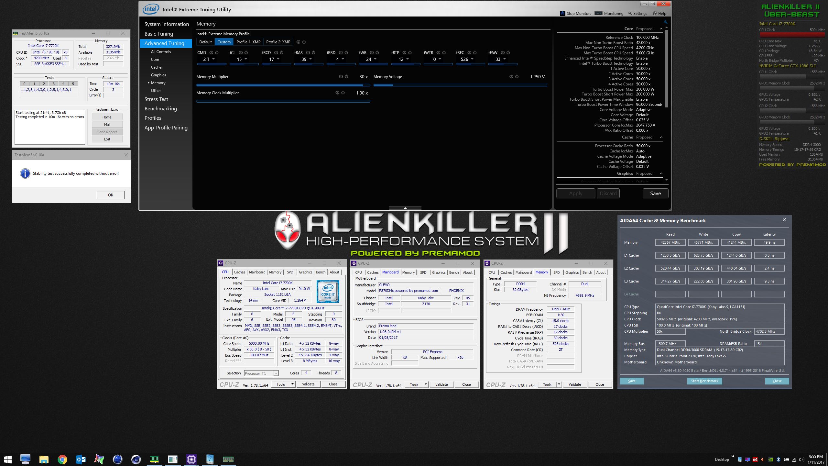Click the info icon beside Extreme Memory Profile tabs
Image resolution: width=828 pixels, height=466 pixels.
[x=298, y=42]
